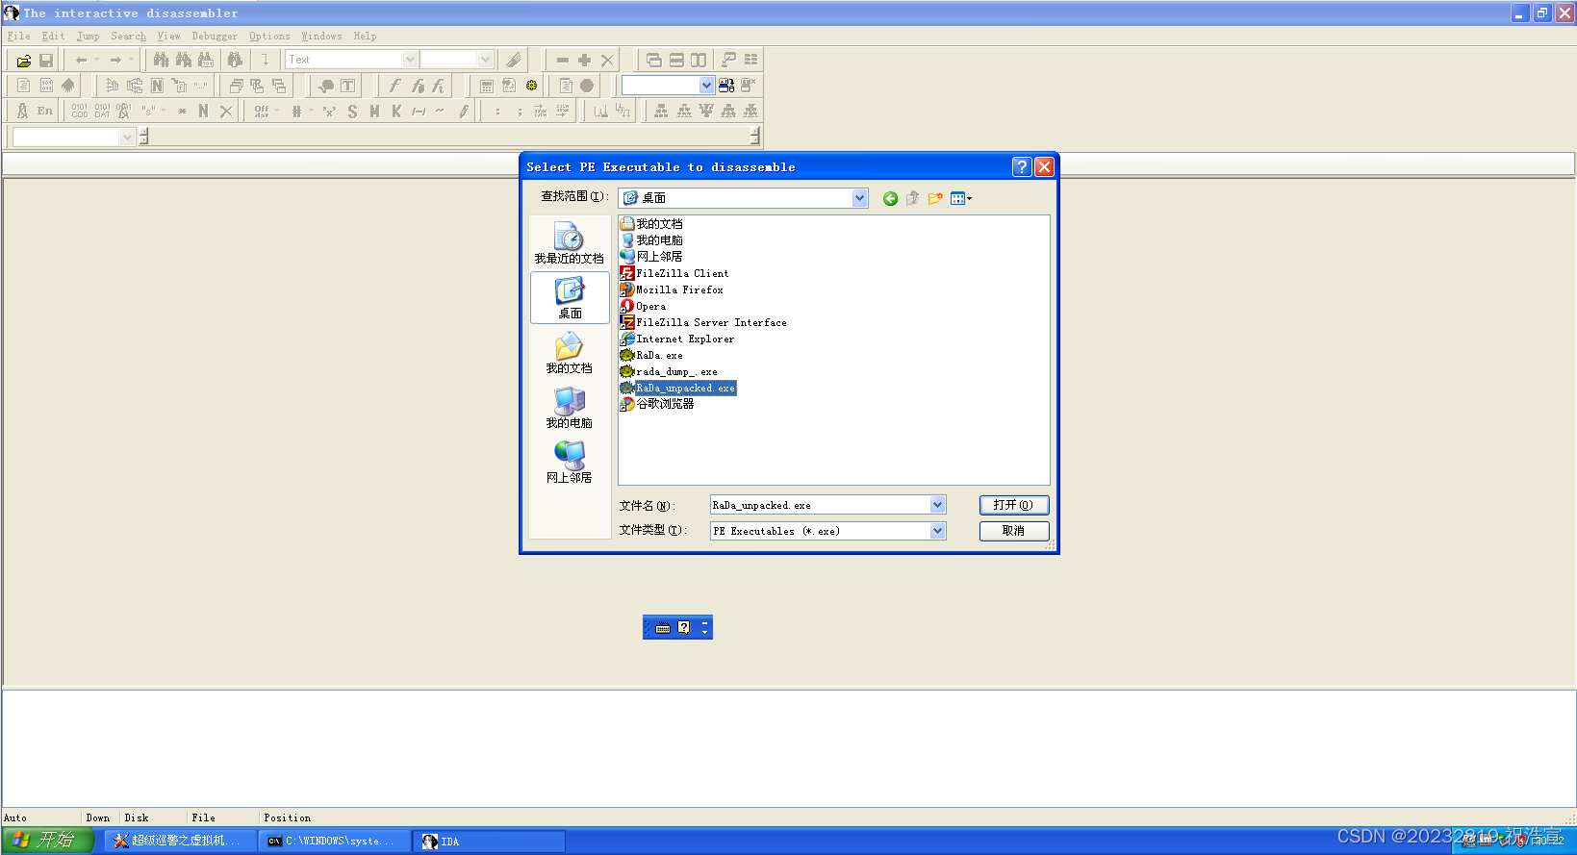Click the 文件名 filename input field
1577x855 pixels.
[820, 505]
